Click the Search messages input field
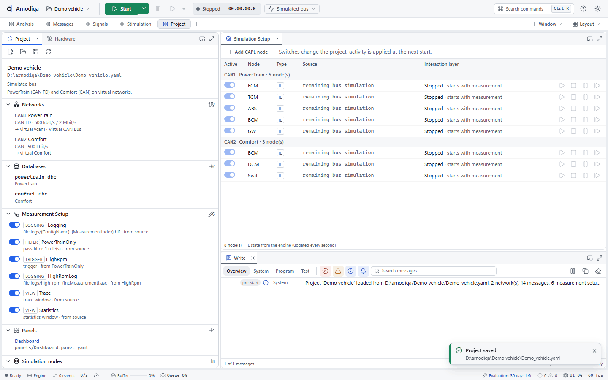Screen dimensions: 608x380 click(x=434, y=271)
